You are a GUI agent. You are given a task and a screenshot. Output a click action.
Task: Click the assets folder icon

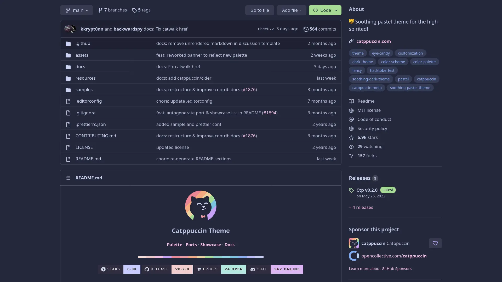click(x=68, y=55)
